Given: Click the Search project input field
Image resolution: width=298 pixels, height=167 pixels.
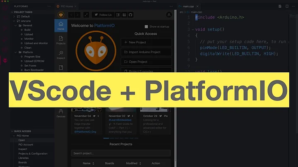Looking at the screenshot, I should coord(121,153).
